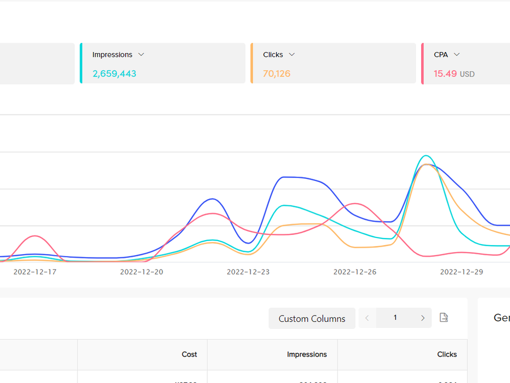Click the export file icon beside pagination

tap(444, 318)
